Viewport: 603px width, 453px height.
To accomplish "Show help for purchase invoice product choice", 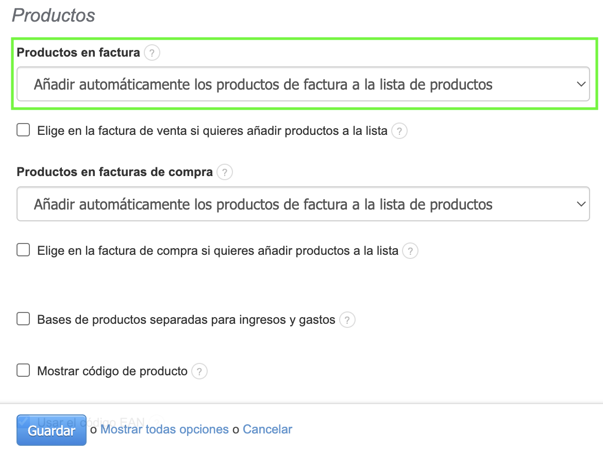I will [410, 251].
